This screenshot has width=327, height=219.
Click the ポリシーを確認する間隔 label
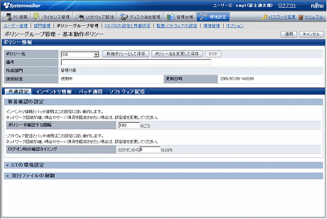(x=29, y=125)
